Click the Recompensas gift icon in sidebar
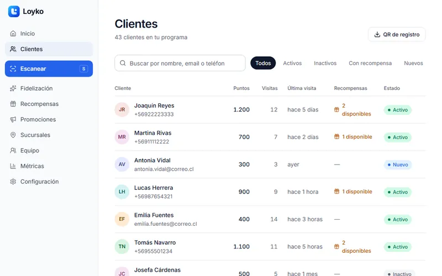This screenshot has height=276, width=442. pyautogui.click(x=13, y=104)
